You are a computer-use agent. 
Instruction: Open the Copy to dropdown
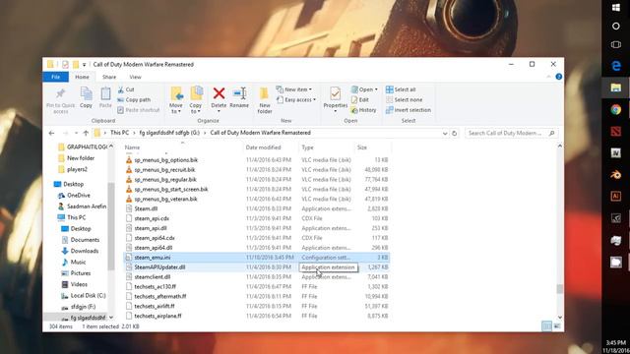[x=196, y=100]
